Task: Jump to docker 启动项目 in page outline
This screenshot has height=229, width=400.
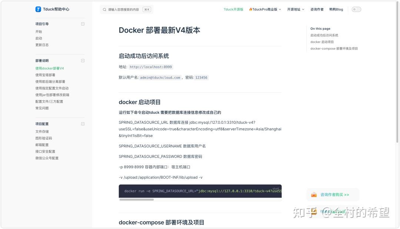Action: coord(322,42)
